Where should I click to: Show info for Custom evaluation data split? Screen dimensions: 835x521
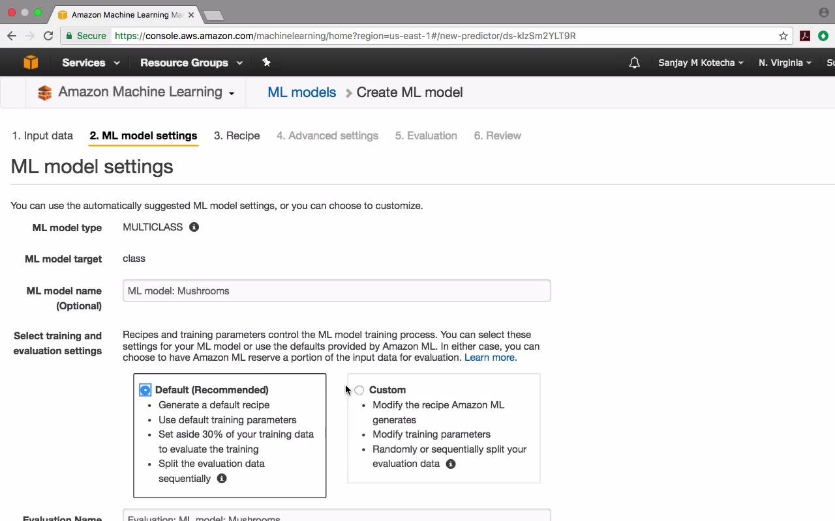[x=451, y=464]
